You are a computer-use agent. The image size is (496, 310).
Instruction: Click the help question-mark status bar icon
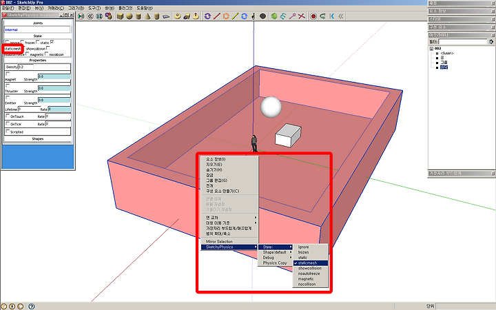pos(31,306)
